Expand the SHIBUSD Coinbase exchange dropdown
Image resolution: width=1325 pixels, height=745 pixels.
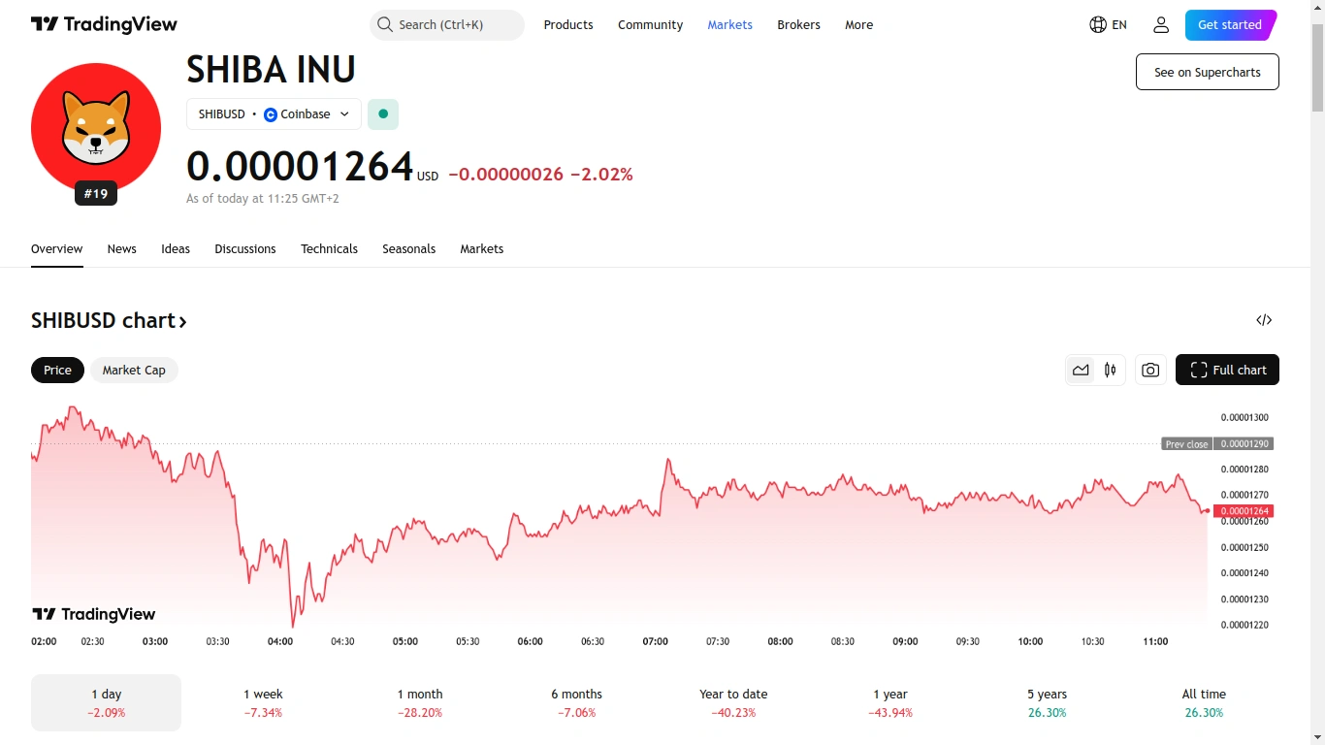point(274,114)
